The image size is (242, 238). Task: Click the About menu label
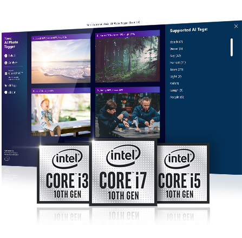click(12, 92)
